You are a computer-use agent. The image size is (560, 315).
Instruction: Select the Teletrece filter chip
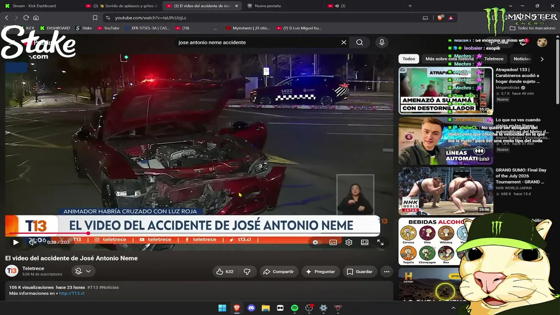point(493,59)
